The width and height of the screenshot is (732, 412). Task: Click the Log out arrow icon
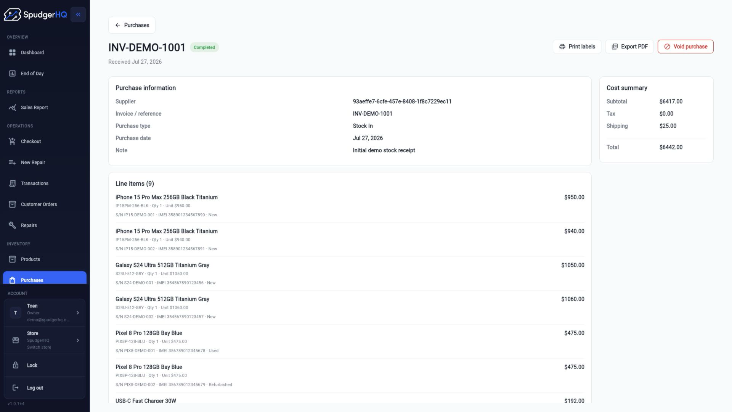click(16, 388)
